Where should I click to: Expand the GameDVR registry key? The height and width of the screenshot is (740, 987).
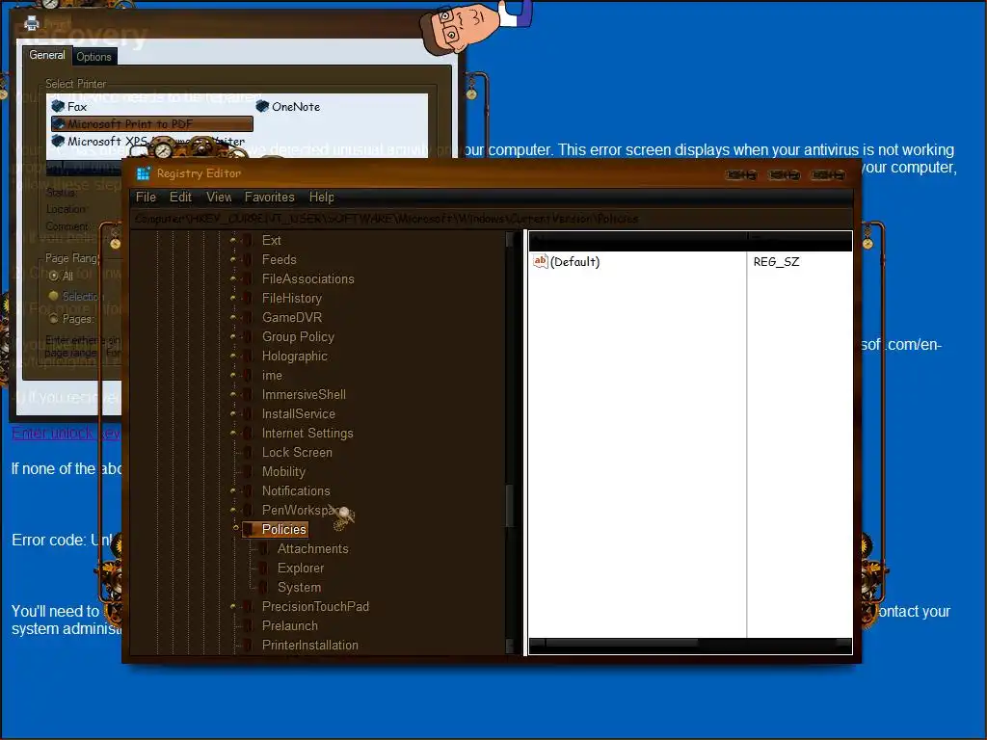pos(233,317)
